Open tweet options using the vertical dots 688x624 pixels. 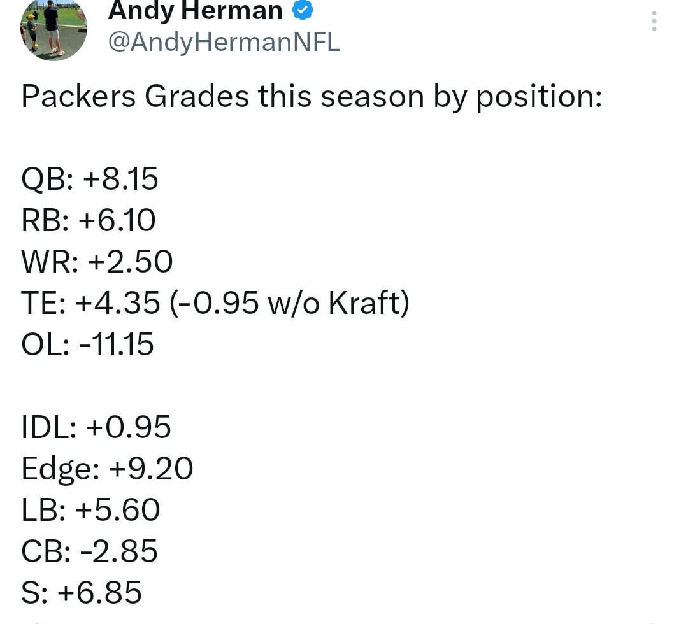654,21
